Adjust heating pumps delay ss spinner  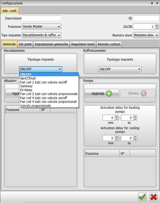(135, 118)
